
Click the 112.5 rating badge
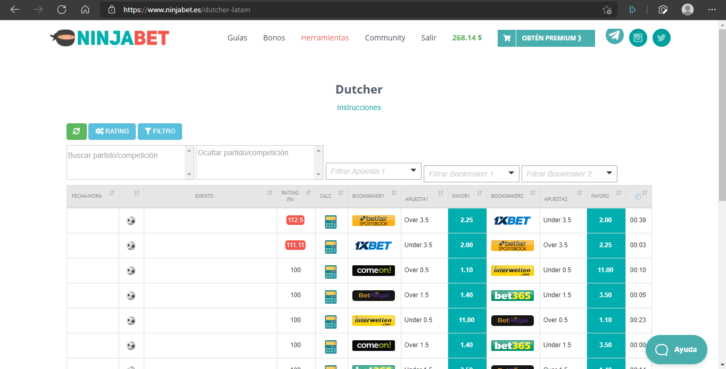pos(295,220)
